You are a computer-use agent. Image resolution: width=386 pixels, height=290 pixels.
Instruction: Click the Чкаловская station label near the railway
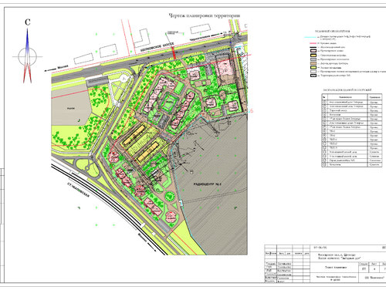(78, 190)
